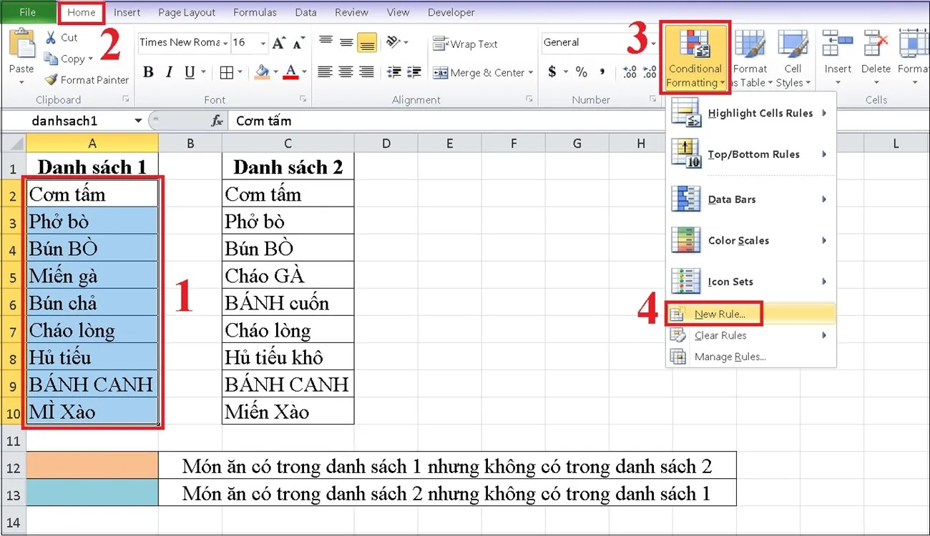Click the Cut scissors icon
The height and width of the screenshot is (536, 930).
click(52, 37)
